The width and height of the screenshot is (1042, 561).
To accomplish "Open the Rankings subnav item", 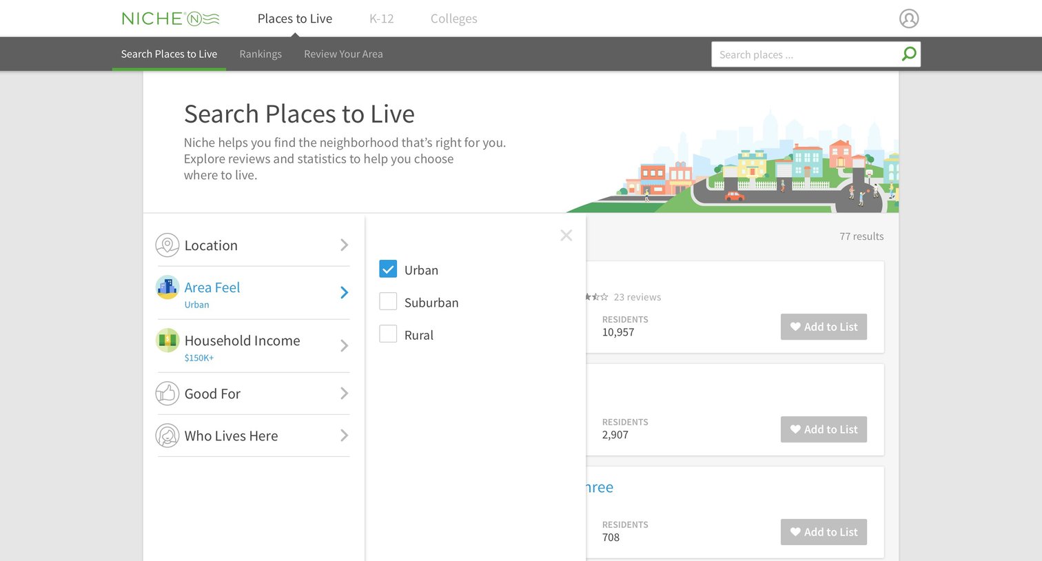I will tap(260, 54).
